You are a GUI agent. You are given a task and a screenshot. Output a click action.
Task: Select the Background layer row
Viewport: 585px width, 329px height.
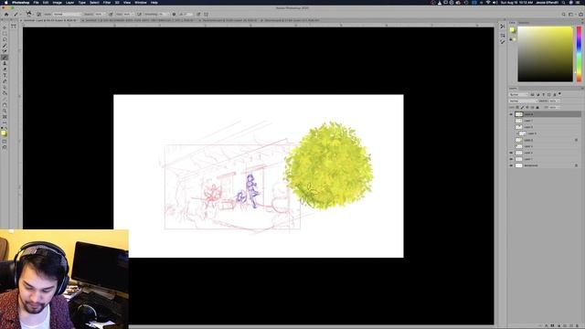coord(545,165)
